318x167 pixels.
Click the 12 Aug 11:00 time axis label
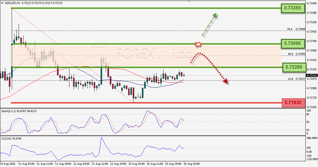(100, 164)
